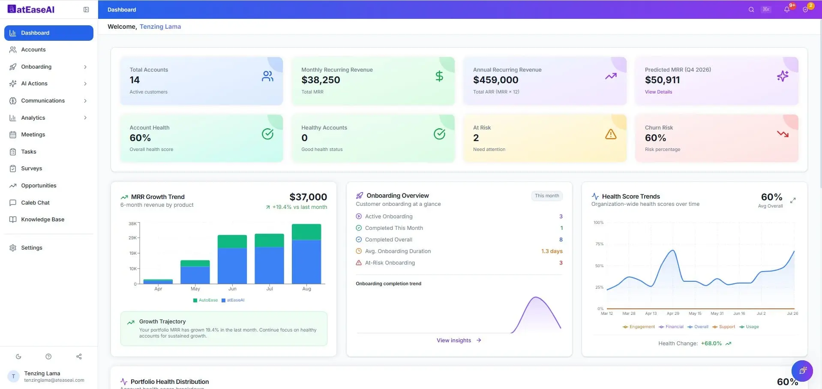This screenshot has width=822, height=389.
Task: Expand the Analytics submenu chevron
Action: click(85, 118)
